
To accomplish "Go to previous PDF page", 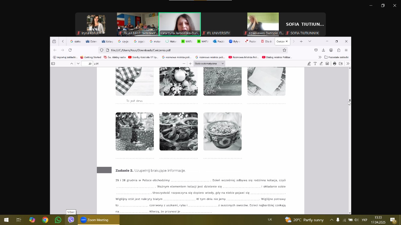I will click(72, 63).
